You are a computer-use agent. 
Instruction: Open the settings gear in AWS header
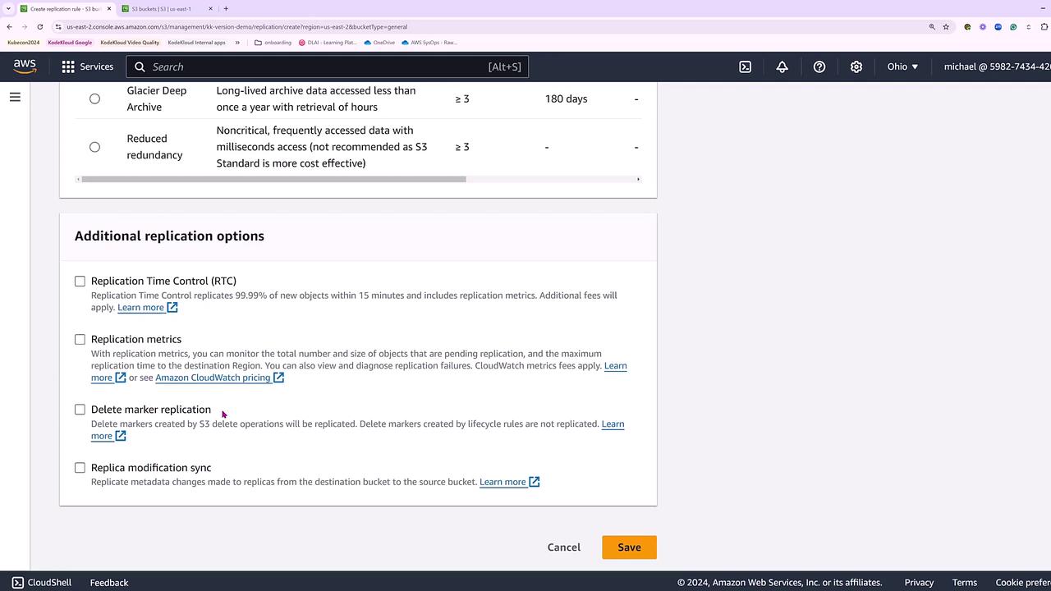click(856, 66)
